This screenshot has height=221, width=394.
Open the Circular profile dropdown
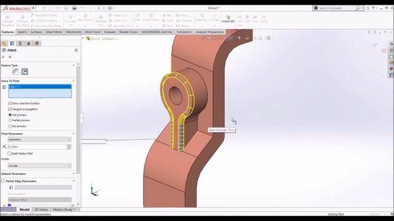(x=39, y=166)
